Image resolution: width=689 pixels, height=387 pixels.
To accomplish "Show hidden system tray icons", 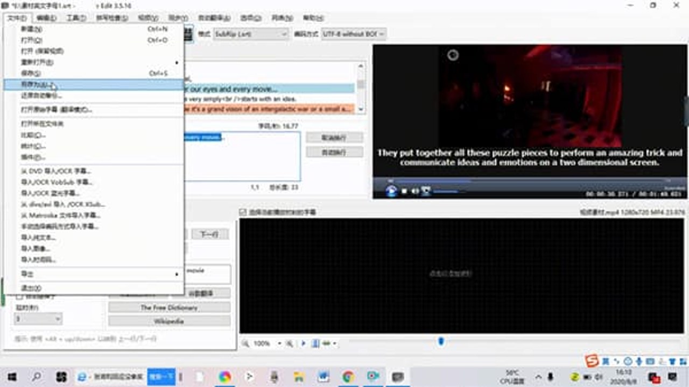I will click(x=539, y=377).
